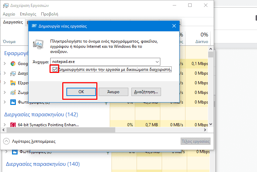
Task: Click the File Explorer folder icon
Action: coord(13,83)
